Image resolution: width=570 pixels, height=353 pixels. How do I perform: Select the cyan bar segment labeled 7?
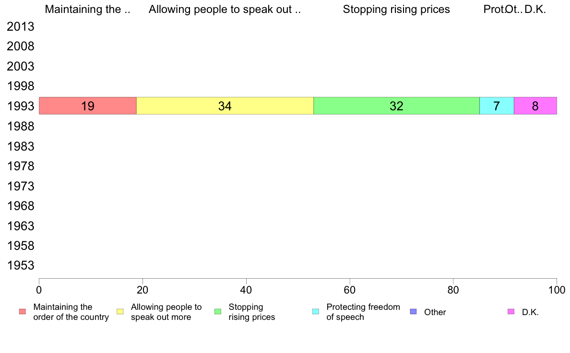pyautogui.click(x=497, y=106)
